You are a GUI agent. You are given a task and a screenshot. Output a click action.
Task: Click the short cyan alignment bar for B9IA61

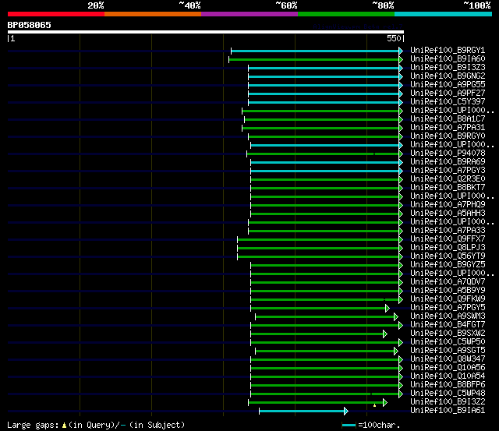click(302, 412)
